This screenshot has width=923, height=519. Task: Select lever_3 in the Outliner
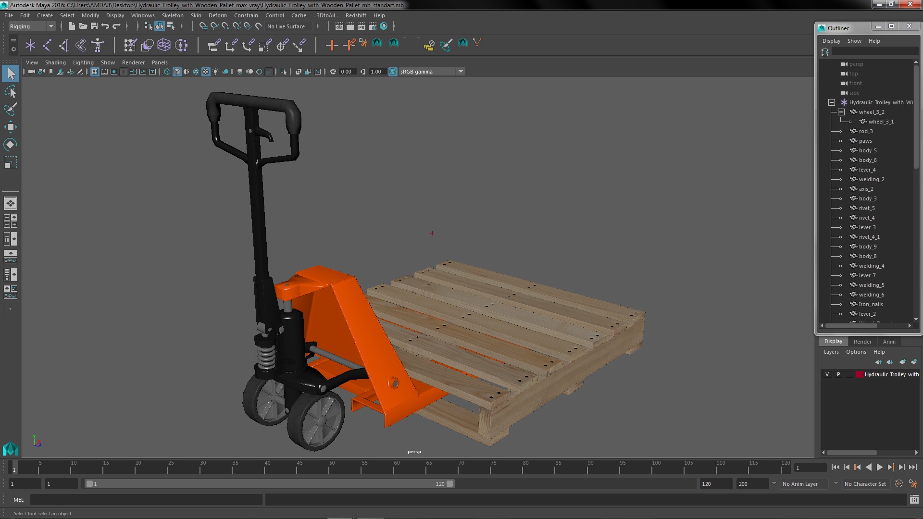(x=867, y=227)
